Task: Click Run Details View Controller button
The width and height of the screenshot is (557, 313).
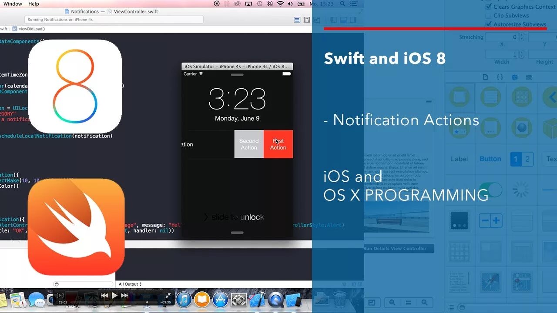Action: 399,249
